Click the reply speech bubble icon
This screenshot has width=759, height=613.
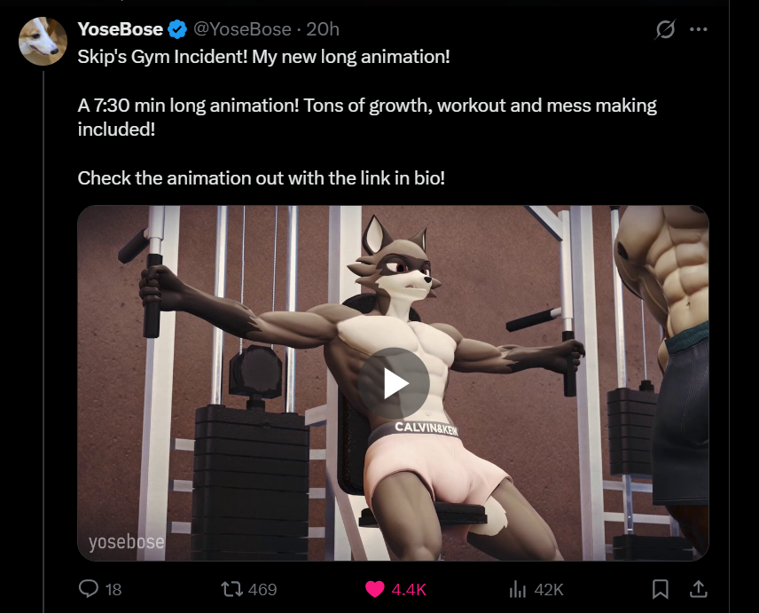point(89,589)
